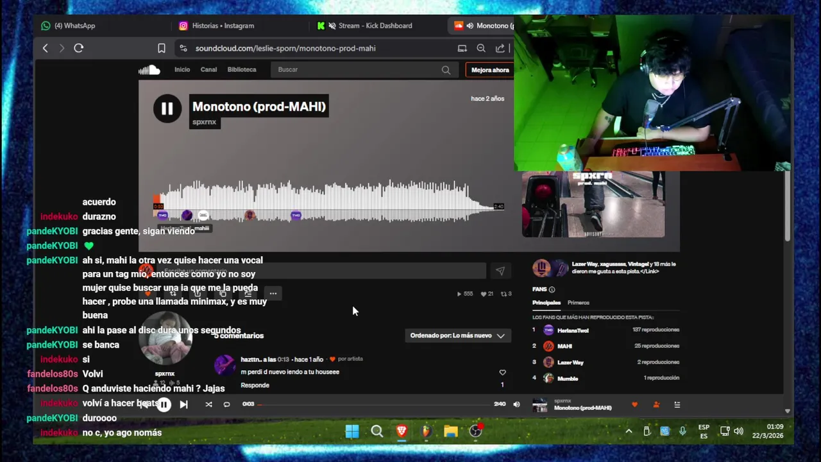Open the Biblioteca menu item
This screenshot has height=462, width=821.
pyautogui.click(x=242, y=69)
